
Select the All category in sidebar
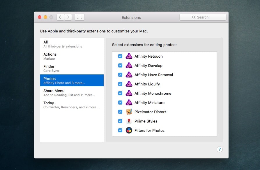click(72, 44)
